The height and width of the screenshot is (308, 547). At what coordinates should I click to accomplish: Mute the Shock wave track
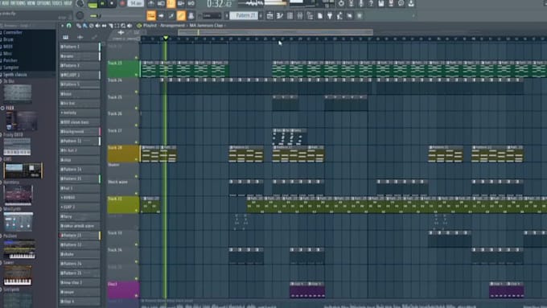coord(137,193)
